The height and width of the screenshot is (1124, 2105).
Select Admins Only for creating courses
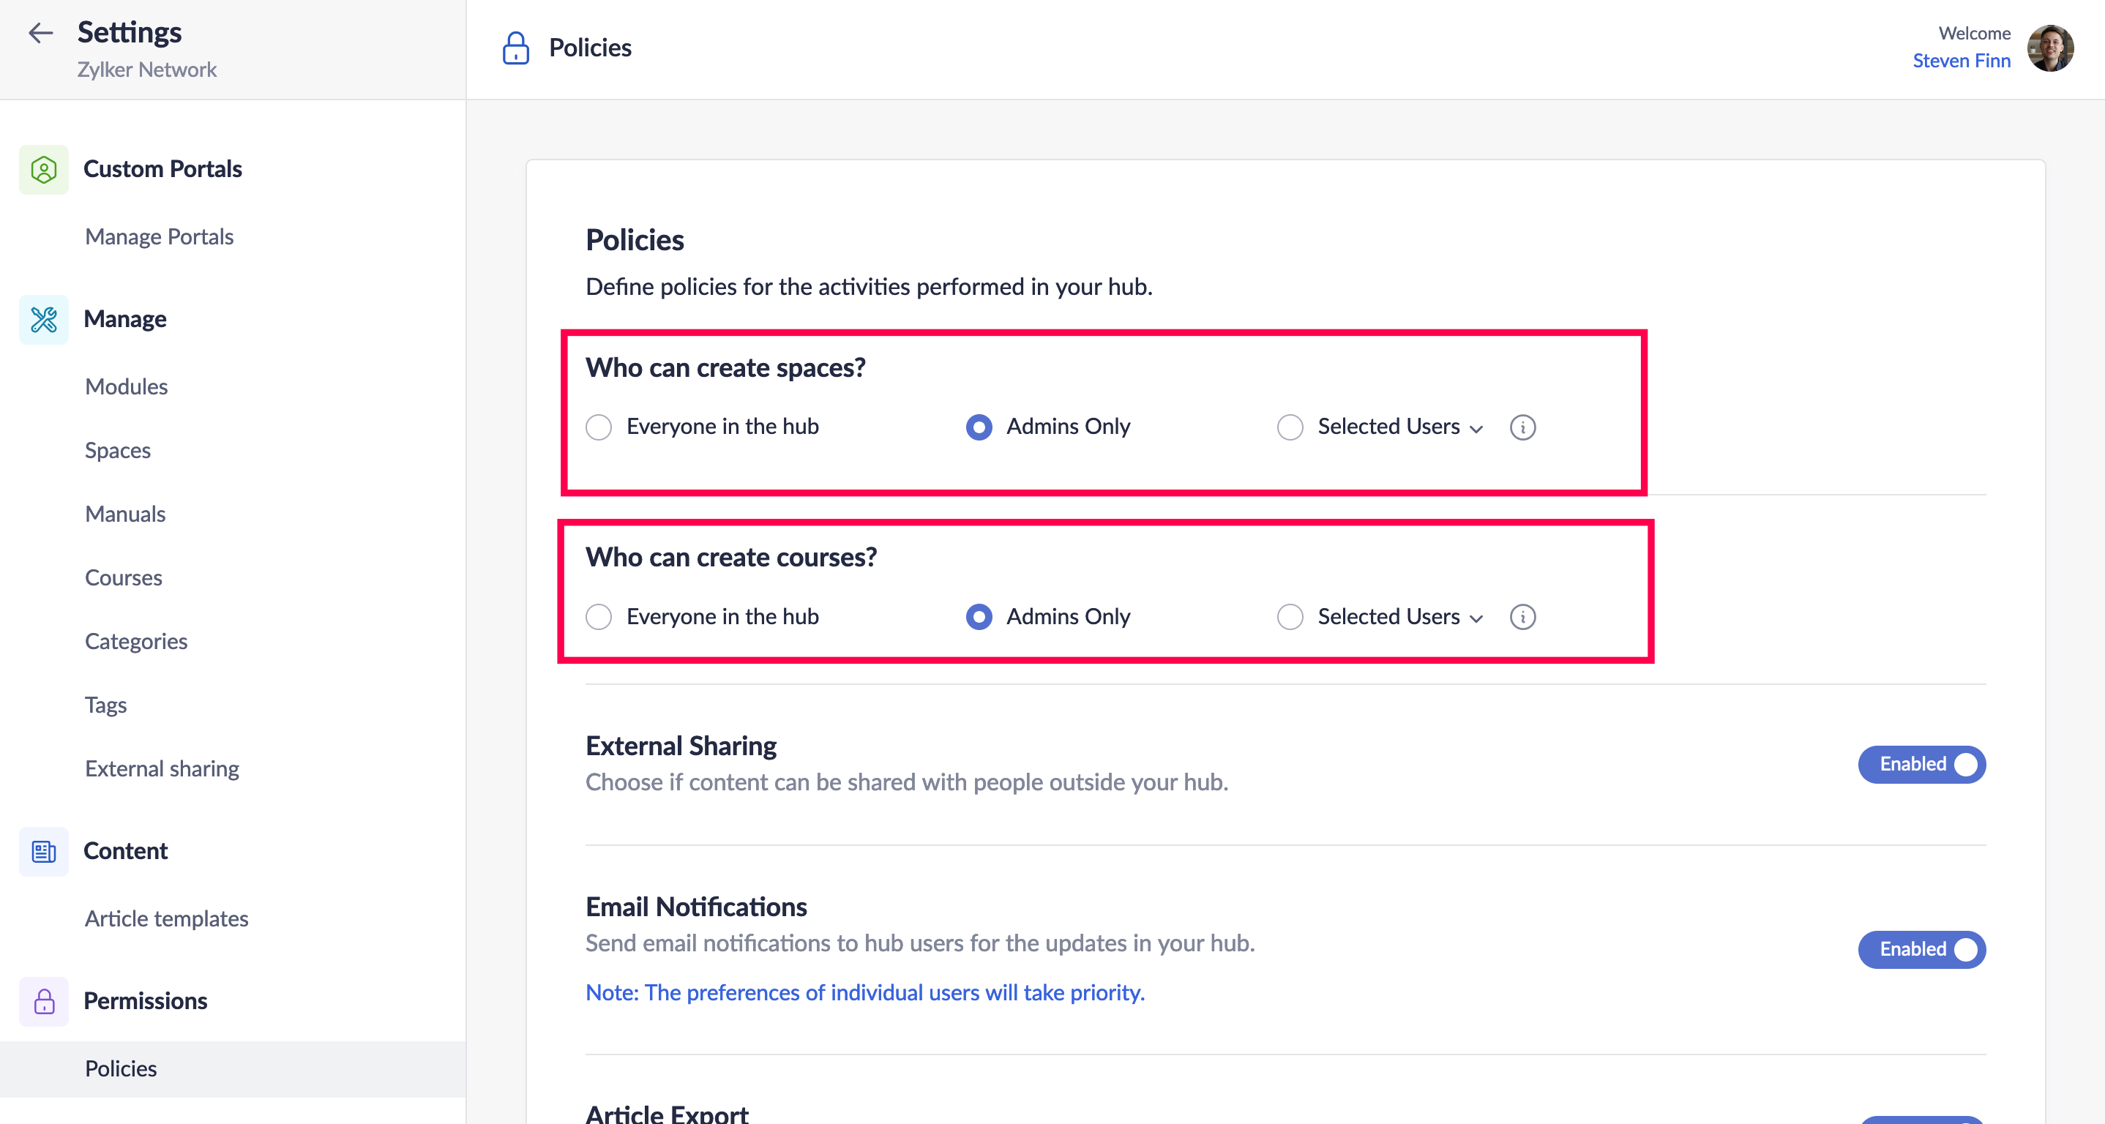979,617
